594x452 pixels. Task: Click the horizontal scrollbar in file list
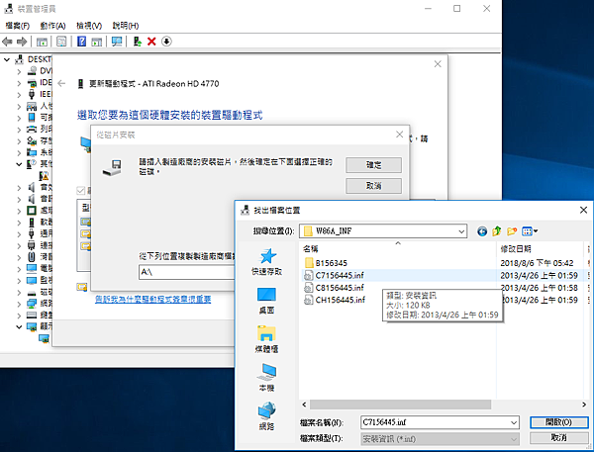(x=400, y=405)
